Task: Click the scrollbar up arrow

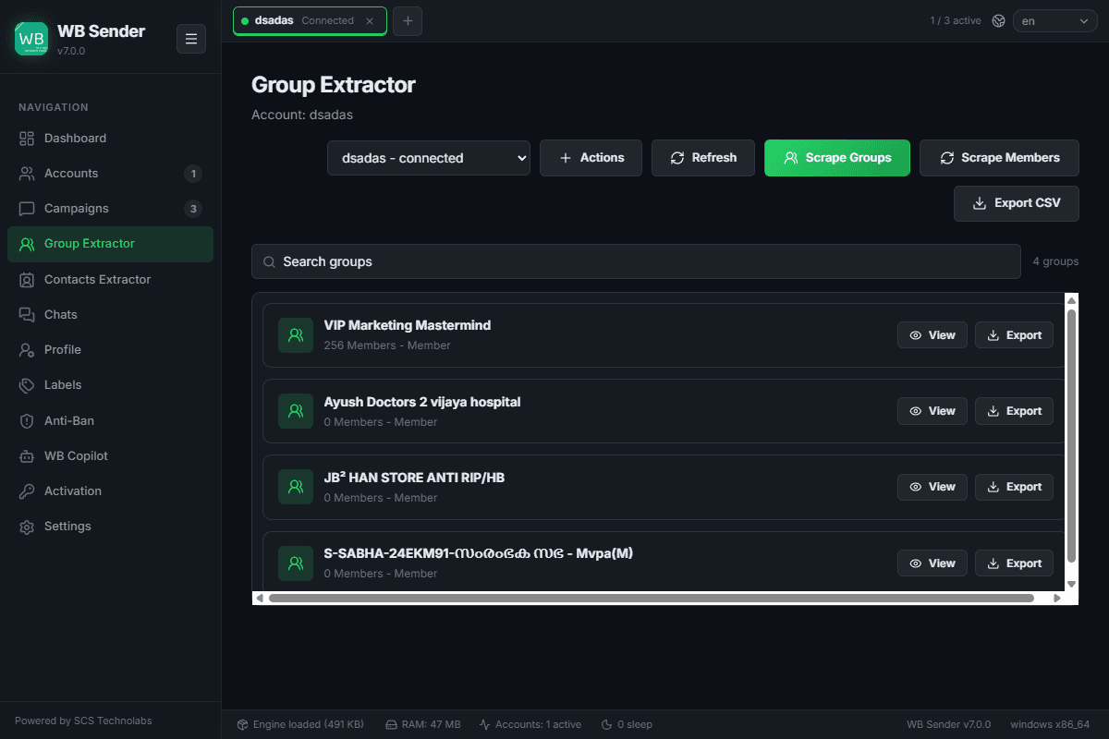Action: [1071, 300]
